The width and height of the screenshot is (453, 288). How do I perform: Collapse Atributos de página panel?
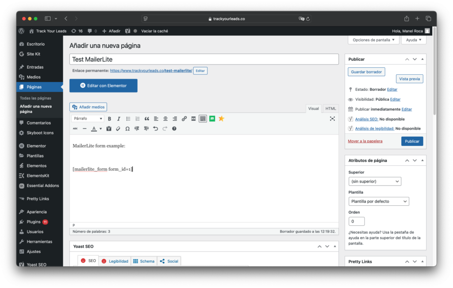pos(422,161)
